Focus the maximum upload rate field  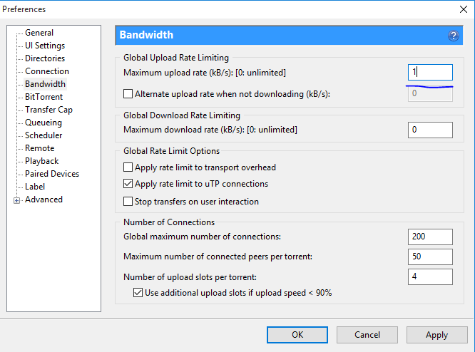[x=430, y=72]
